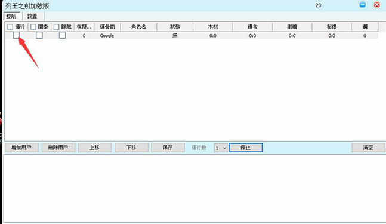Screen dimensions: 386x224
Task: Click the 秘銀 column header
Action: pos(332,27)
